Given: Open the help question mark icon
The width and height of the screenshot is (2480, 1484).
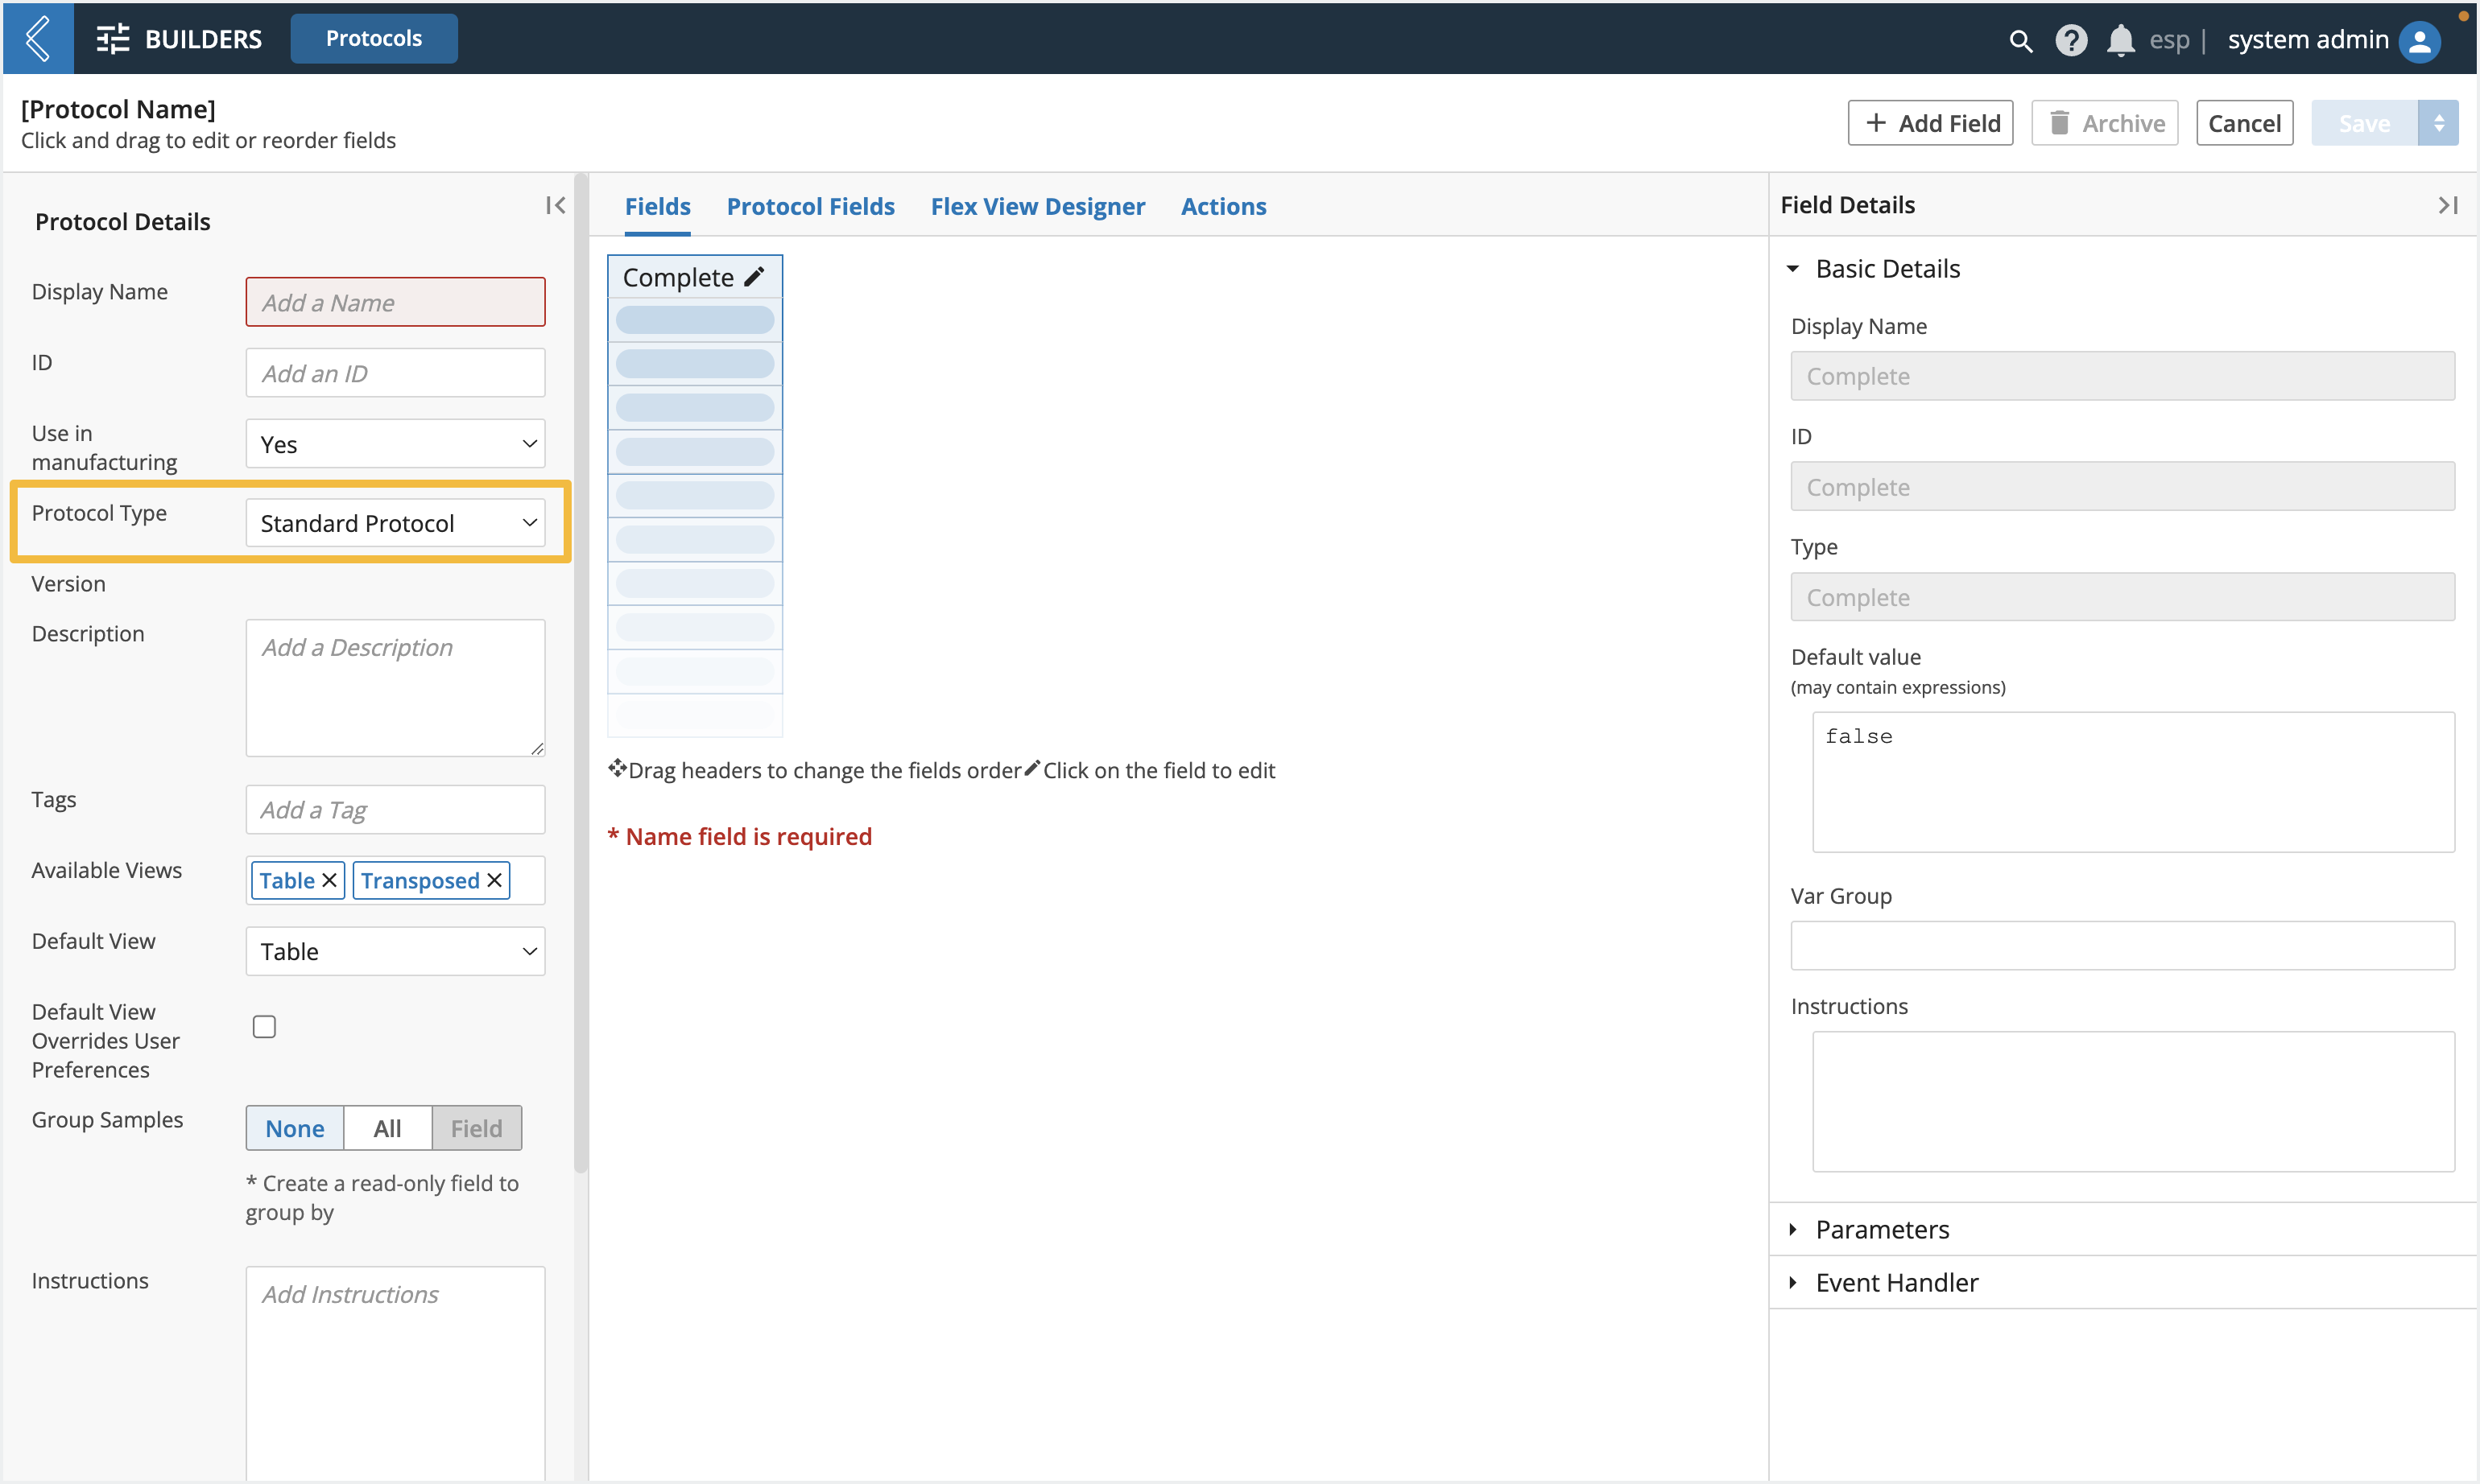Looking at the screenshot, I should coord(2070,40).
